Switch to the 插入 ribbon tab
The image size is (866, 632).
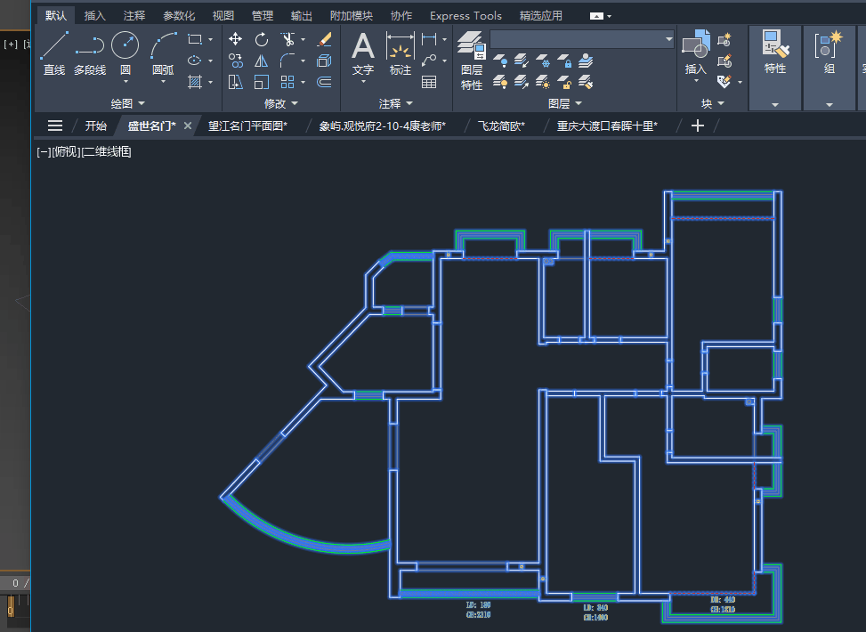pos(94,15)
